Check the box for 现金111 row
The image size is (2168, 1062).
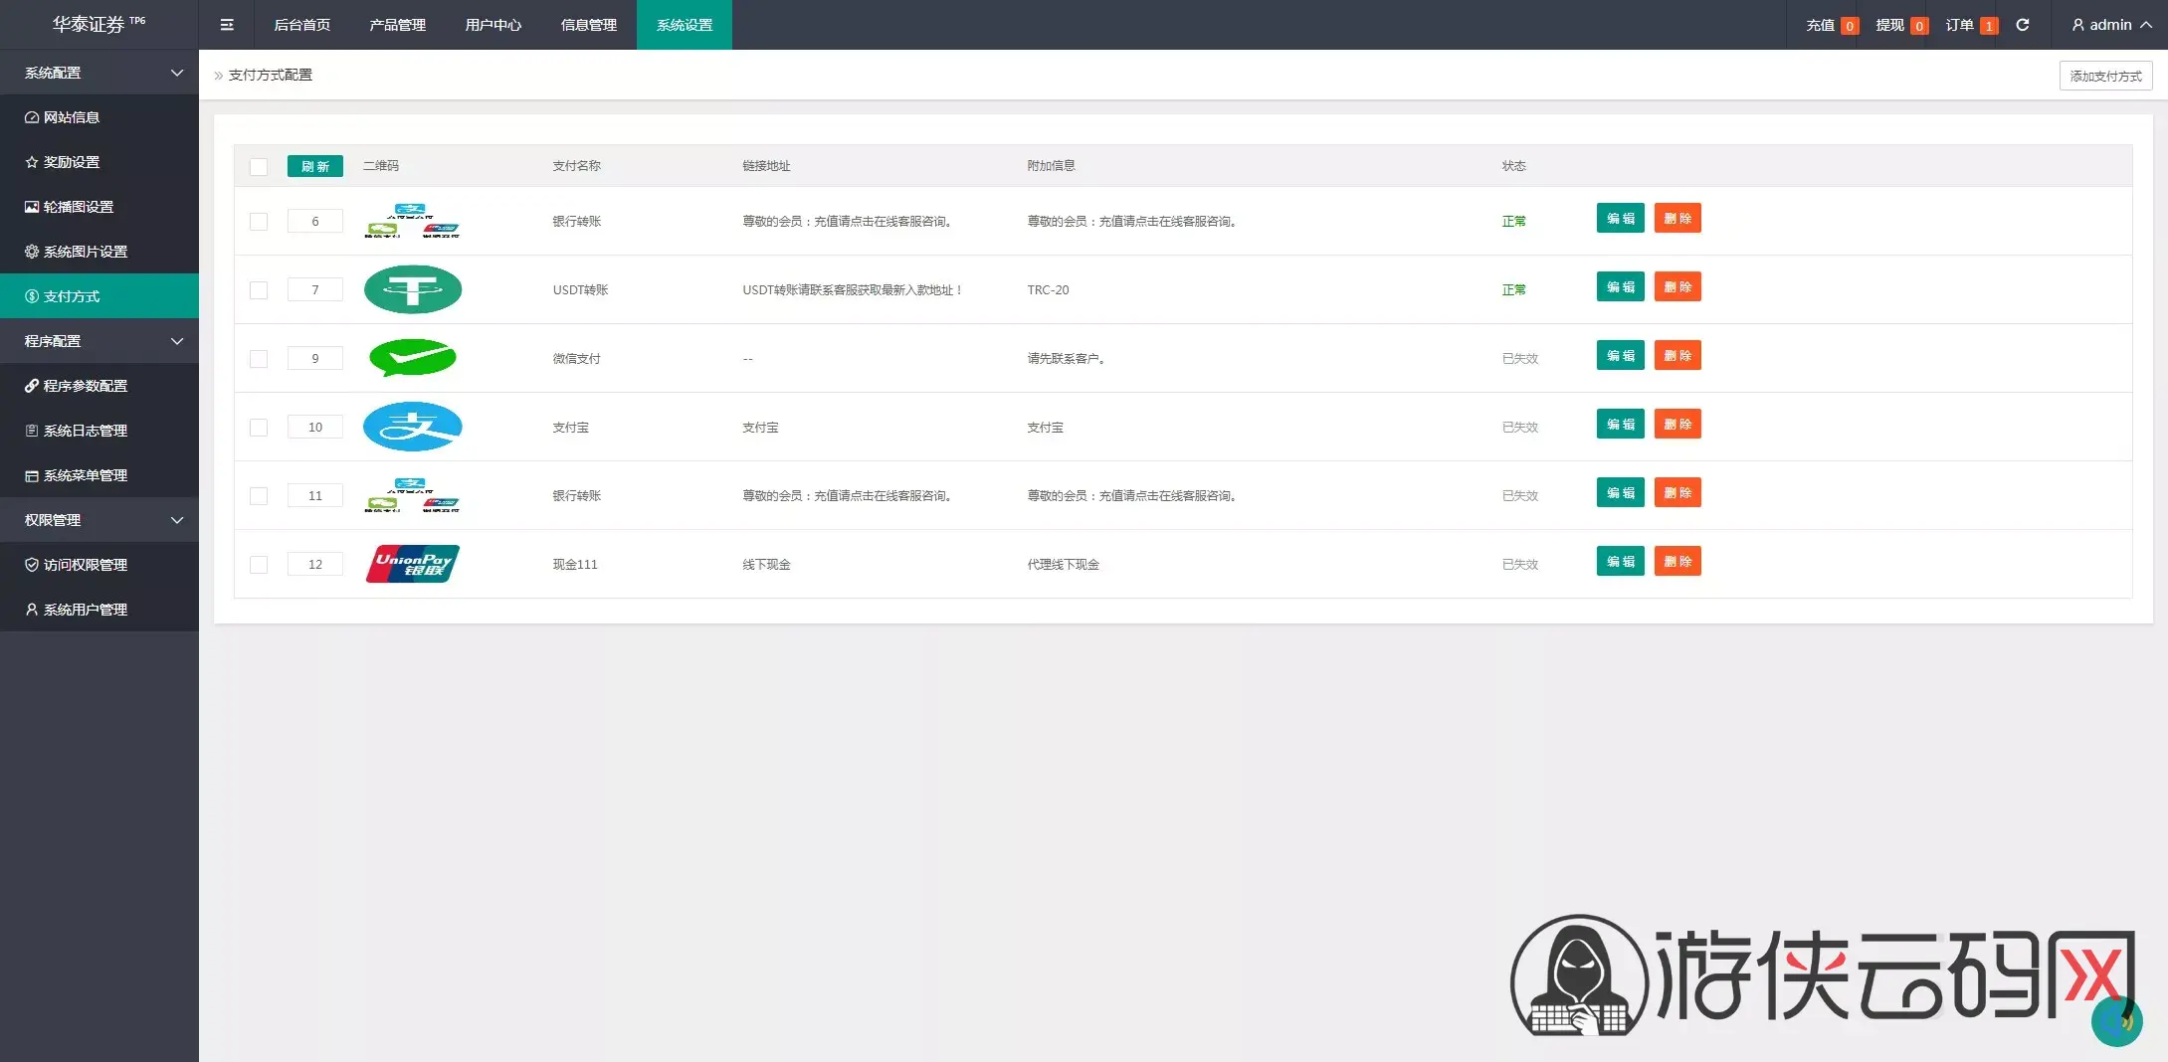[x=259, y=564]
